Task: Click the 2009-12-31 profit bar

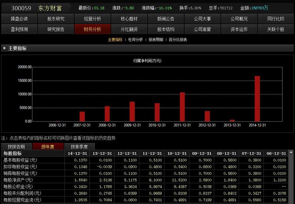Action: pos(132,111)
